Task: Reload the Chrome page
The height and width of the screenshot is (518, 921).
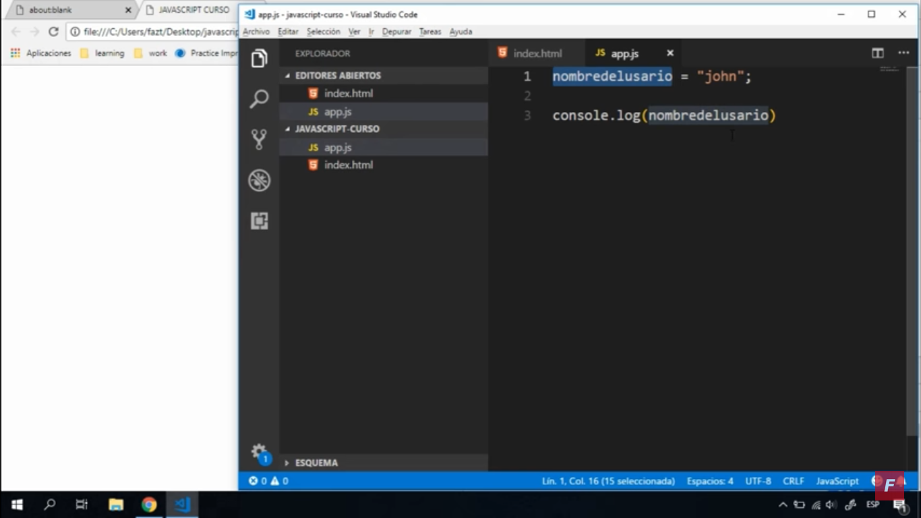Action: (53, 32)
